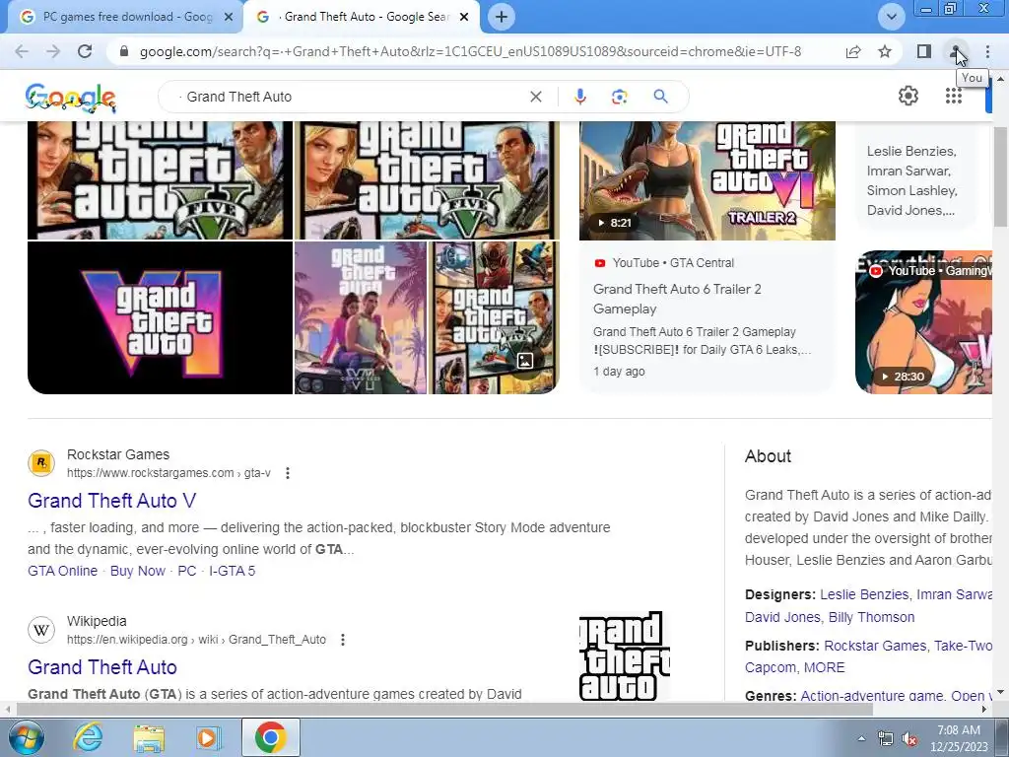Click the horizontal scrollbar thumb
Viewport: 1009px width, 757px height.
click(444, 710)
